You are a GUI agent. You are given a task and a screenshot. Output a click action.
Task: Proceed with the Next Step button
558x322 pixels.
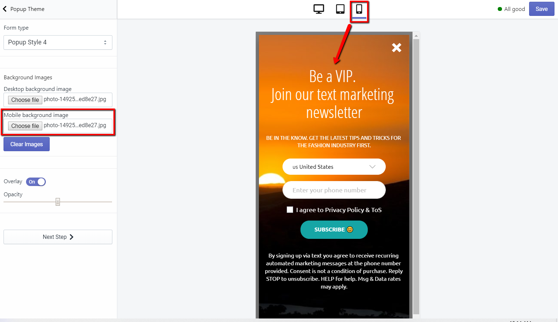click(58, 237)
